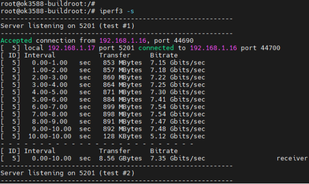Click the 'iperf3 -s' command text

click(117, 11)
